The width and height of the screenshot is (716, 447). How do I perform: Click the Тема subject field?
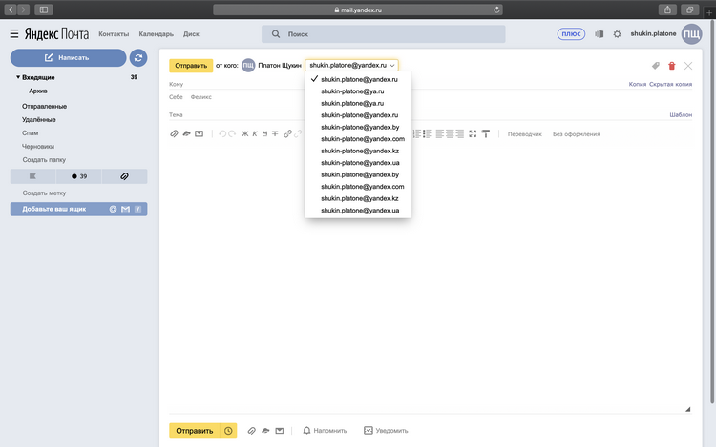[418, 114]
